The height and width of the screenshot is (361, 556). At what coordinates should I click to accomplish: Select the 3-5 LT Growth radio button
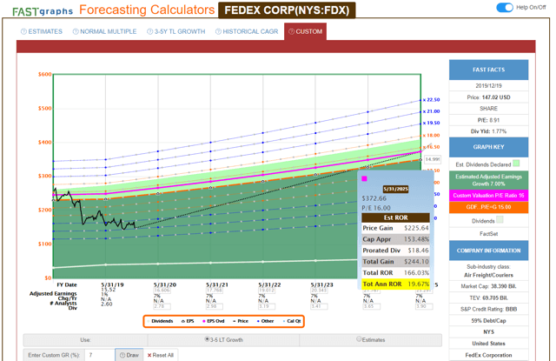(207, 339)
